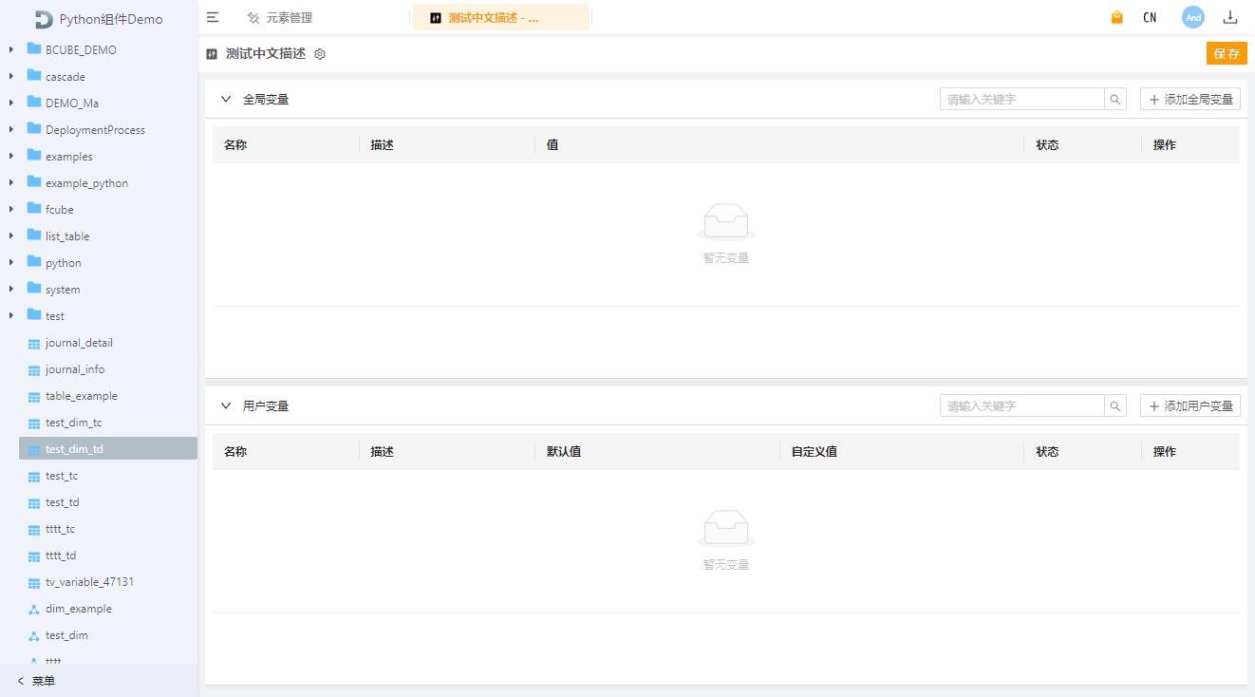
Task: Collapse the 用户变量 section chevron
Action: pos(226,405)
